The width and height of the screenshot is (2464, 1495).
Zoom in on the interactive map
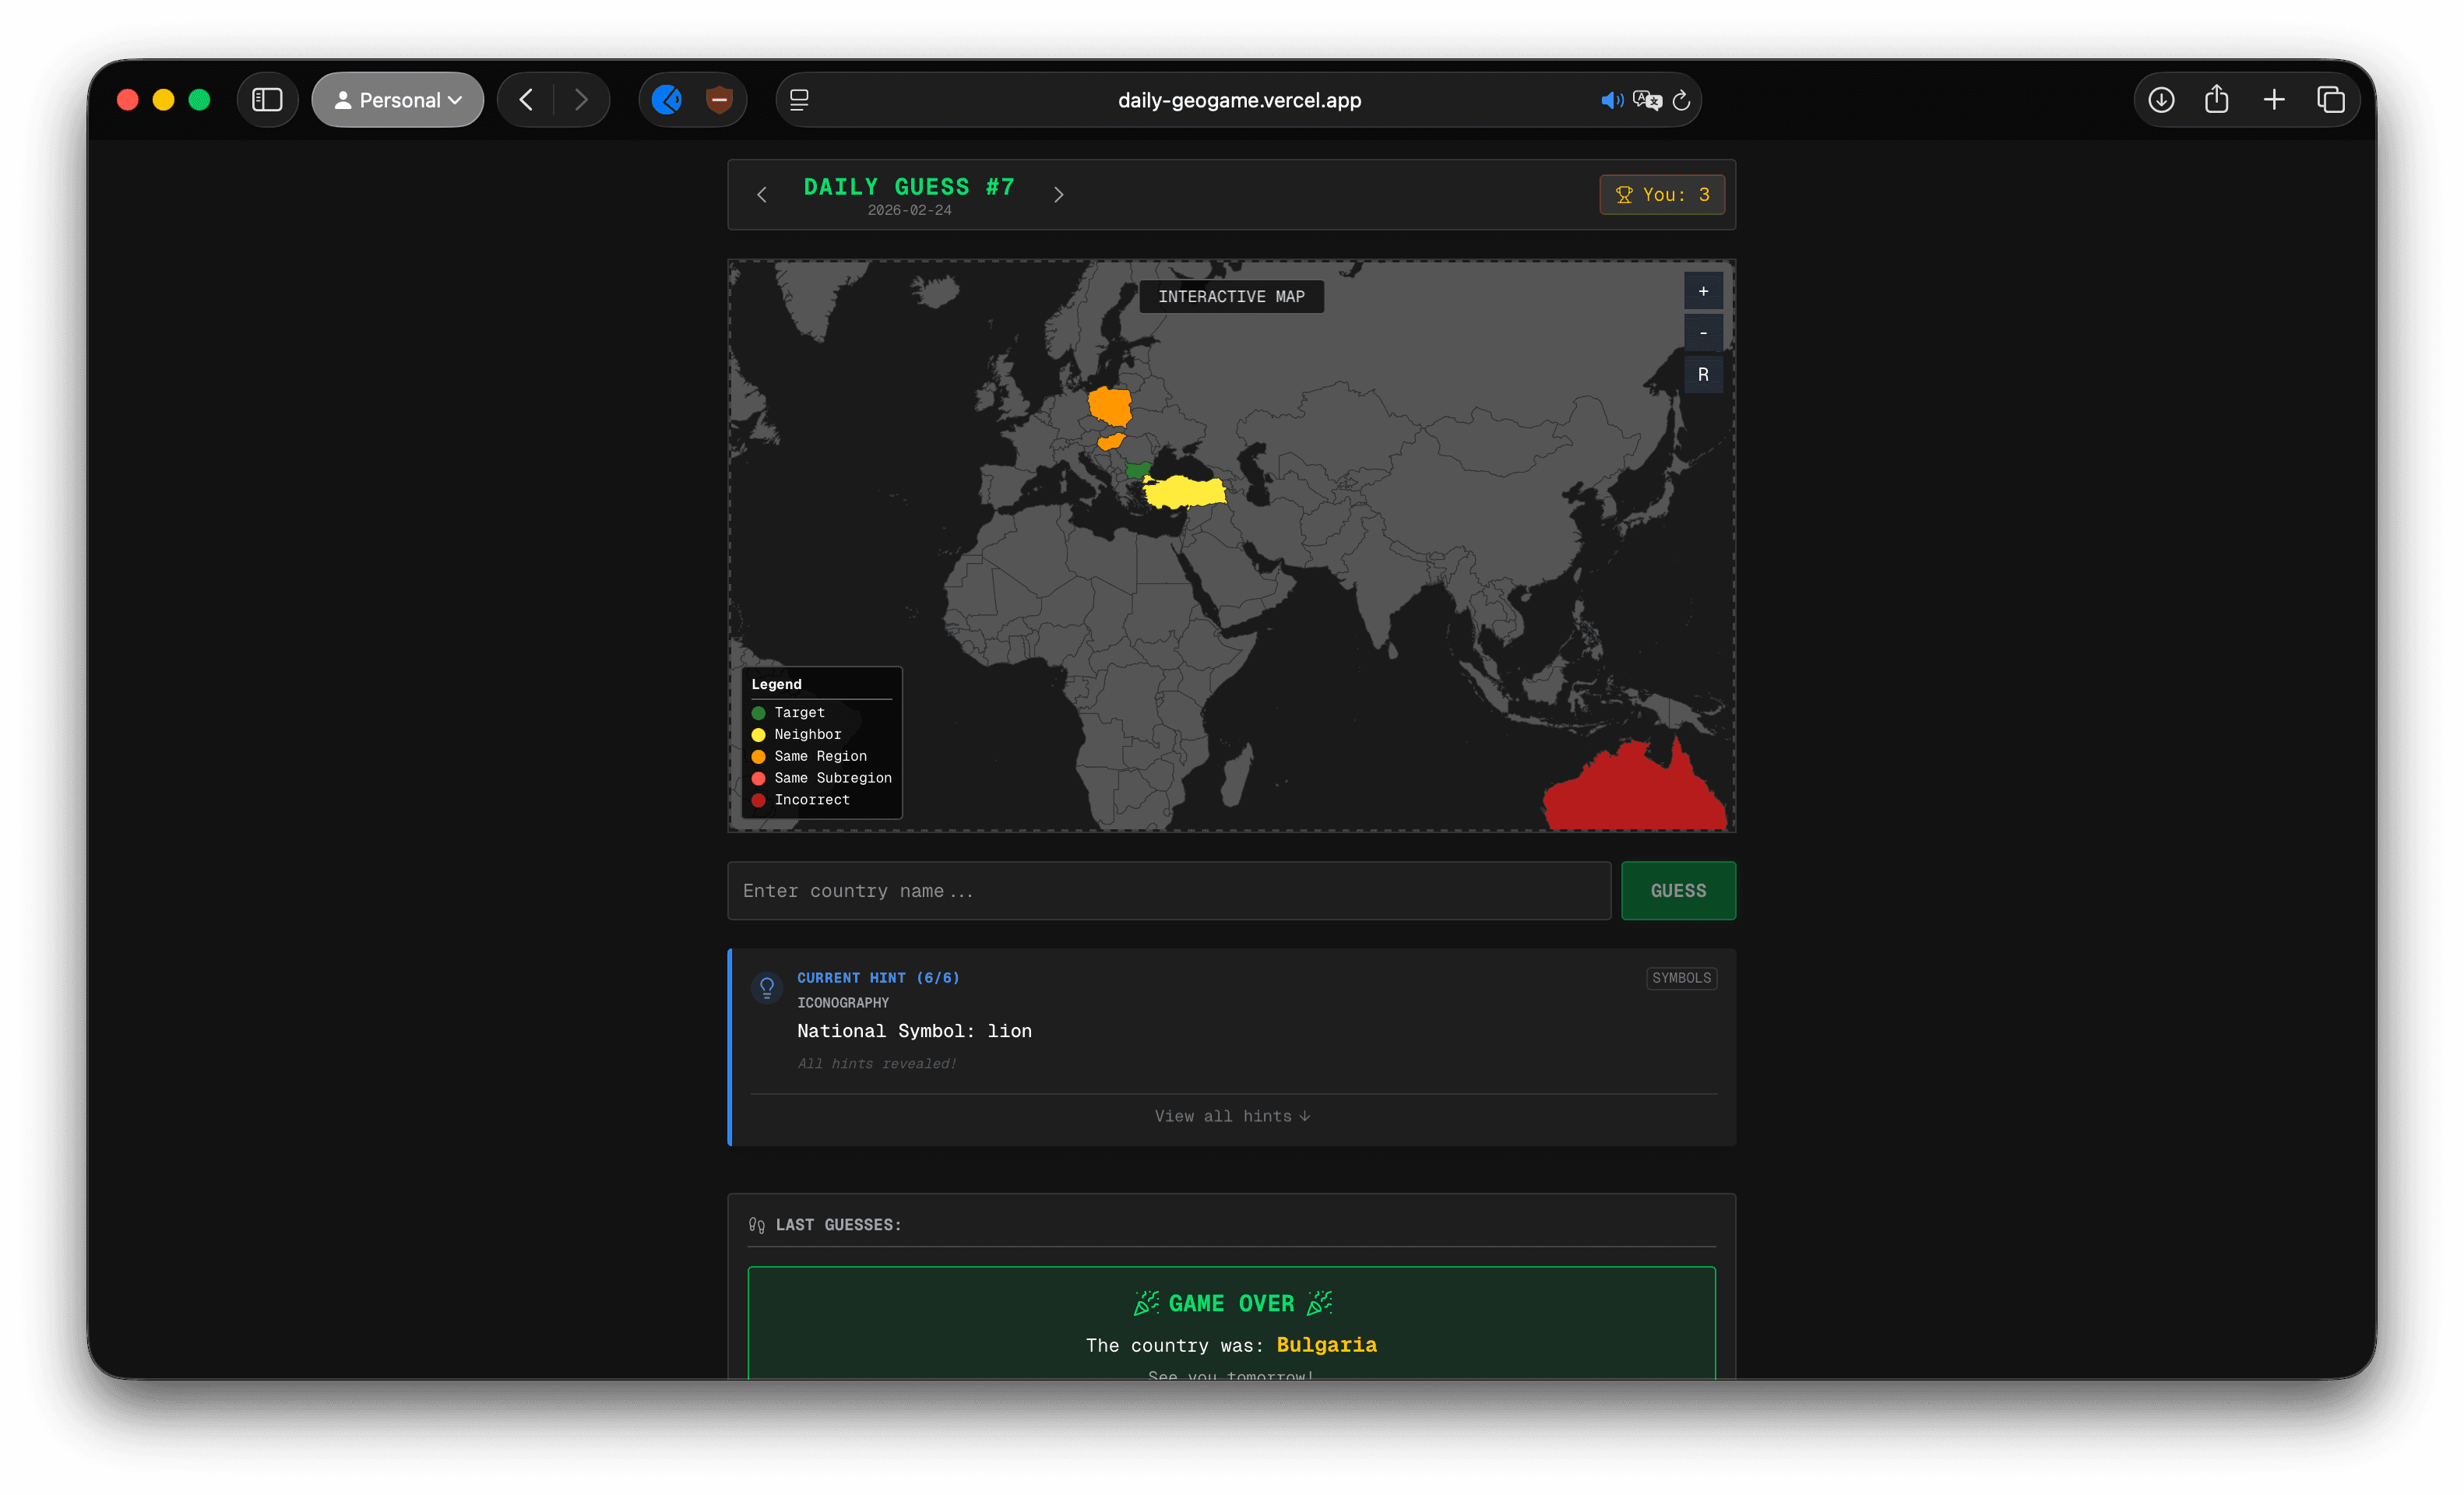1704,291
